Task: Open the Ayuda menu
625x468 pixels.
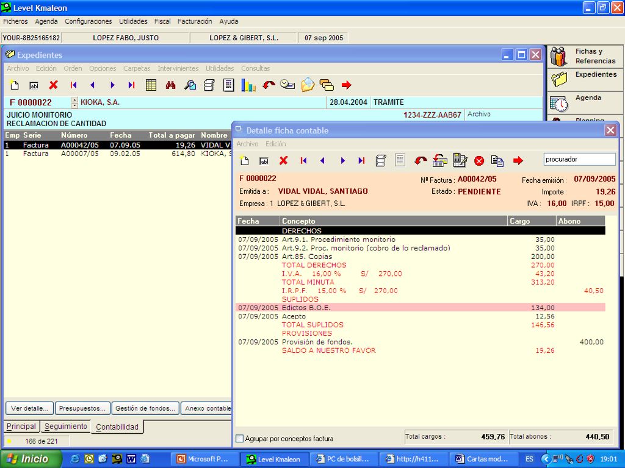Action: click(229, 21)
